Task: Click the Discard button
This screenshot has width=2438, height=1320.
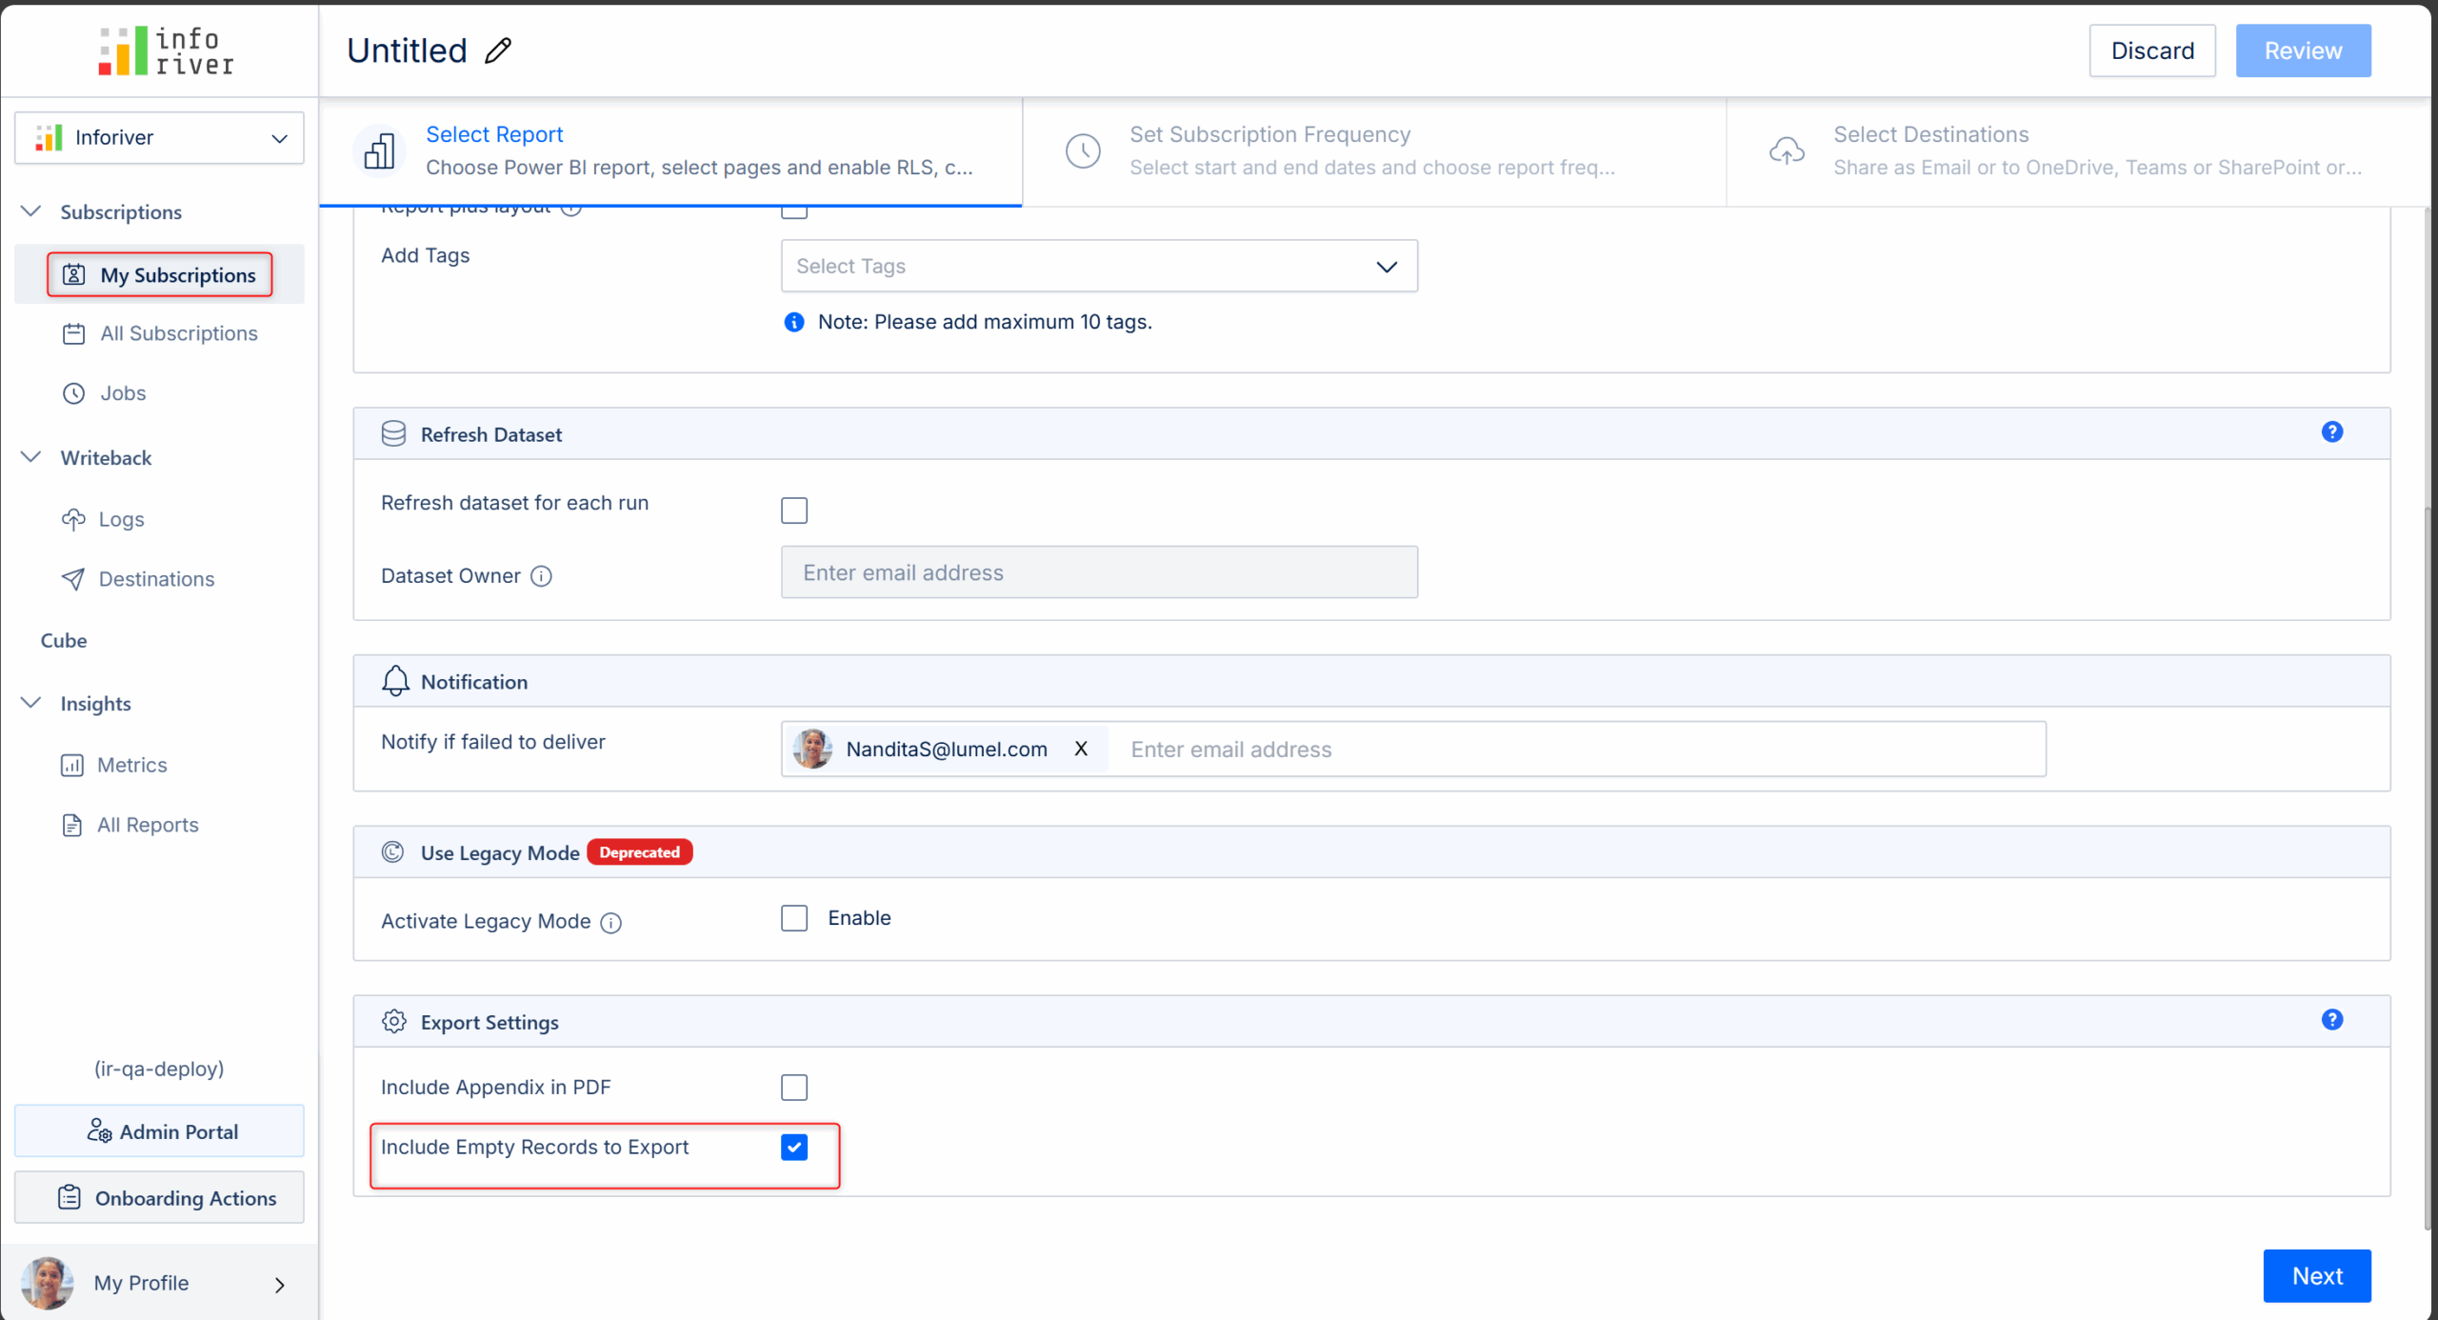Action: click(x=2151, y=50)
